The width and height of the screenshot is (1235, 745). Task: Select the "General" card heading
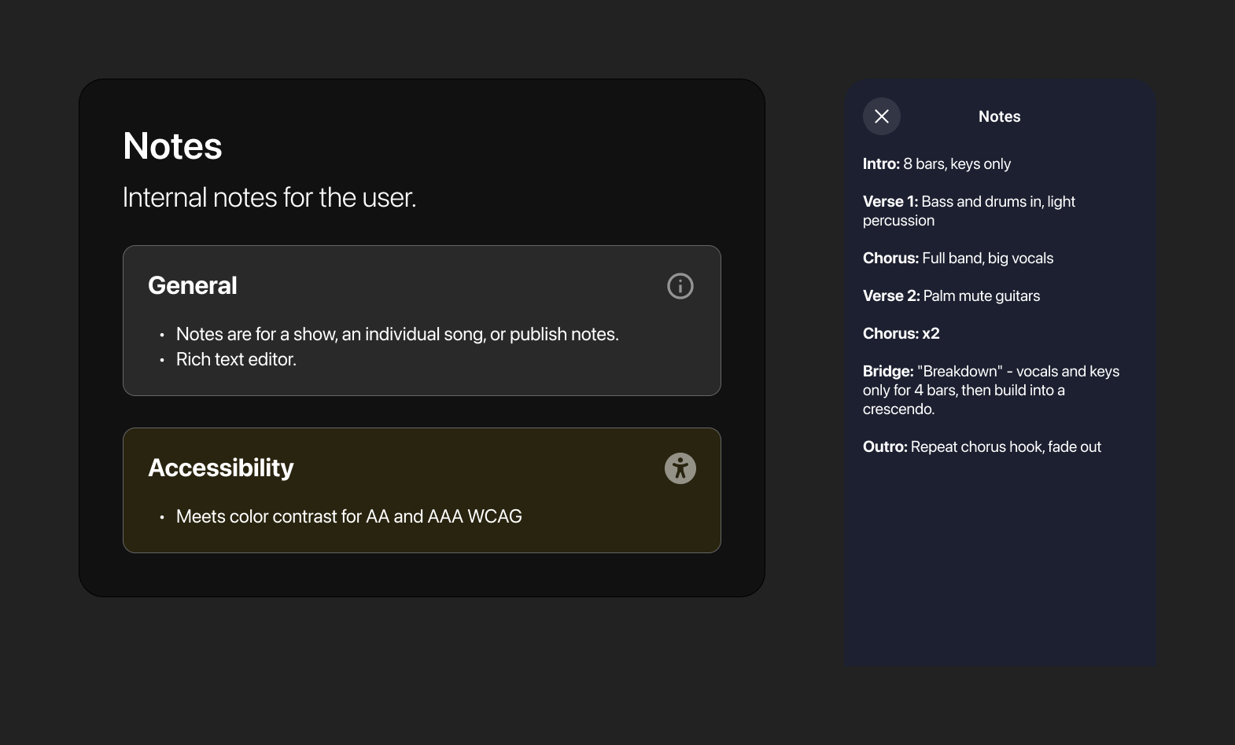tap(192, 285)
